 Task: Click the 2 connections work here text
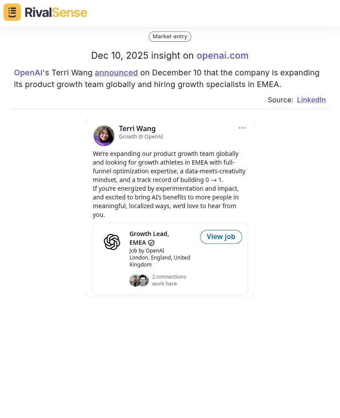[x=169, y=280]
